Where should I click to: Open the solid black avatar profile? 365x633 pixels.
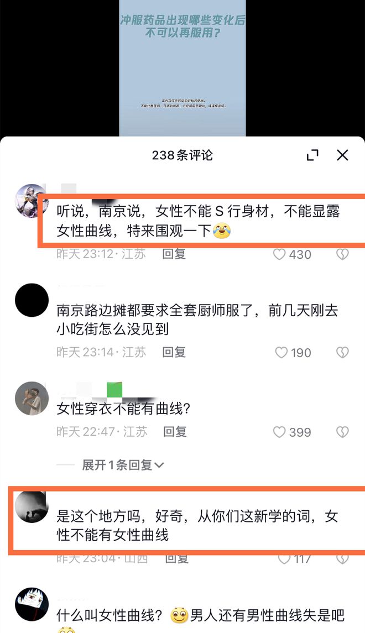(x=32, y=300)
